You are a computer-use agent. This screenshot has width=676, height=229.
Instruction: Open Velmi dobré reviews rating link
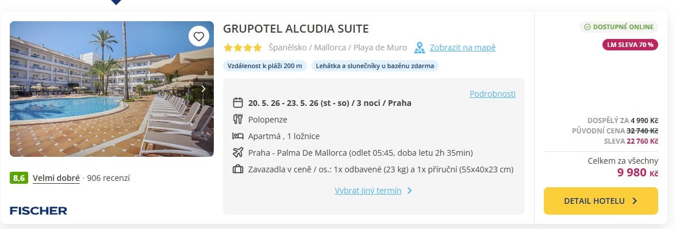[56, 178]
